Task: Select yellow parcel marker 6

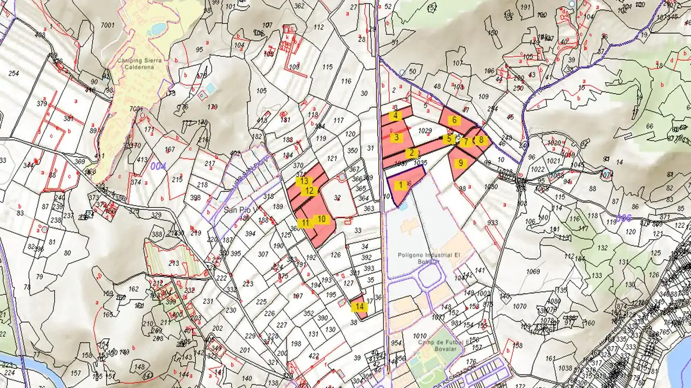Action: pos(454,120)
